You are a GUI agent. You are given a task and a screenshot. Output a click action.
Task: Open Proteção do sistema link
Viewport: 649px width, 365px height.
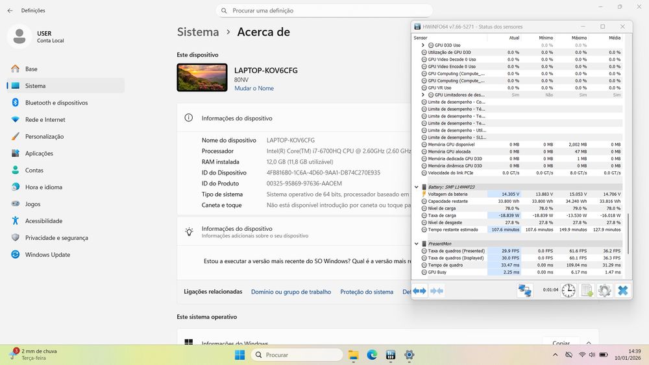[367, 292]
